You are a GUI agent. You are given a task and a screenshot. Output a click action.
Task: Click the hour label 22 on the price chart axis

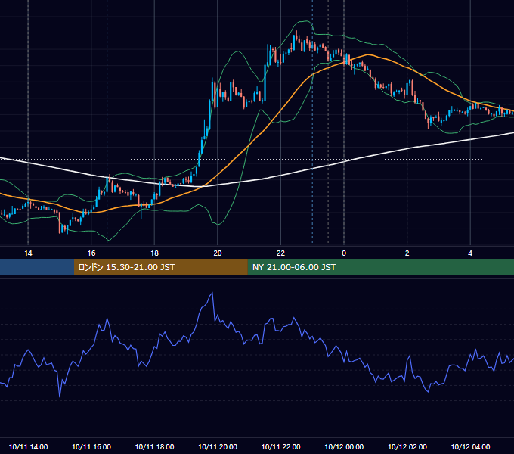point(280,253)
